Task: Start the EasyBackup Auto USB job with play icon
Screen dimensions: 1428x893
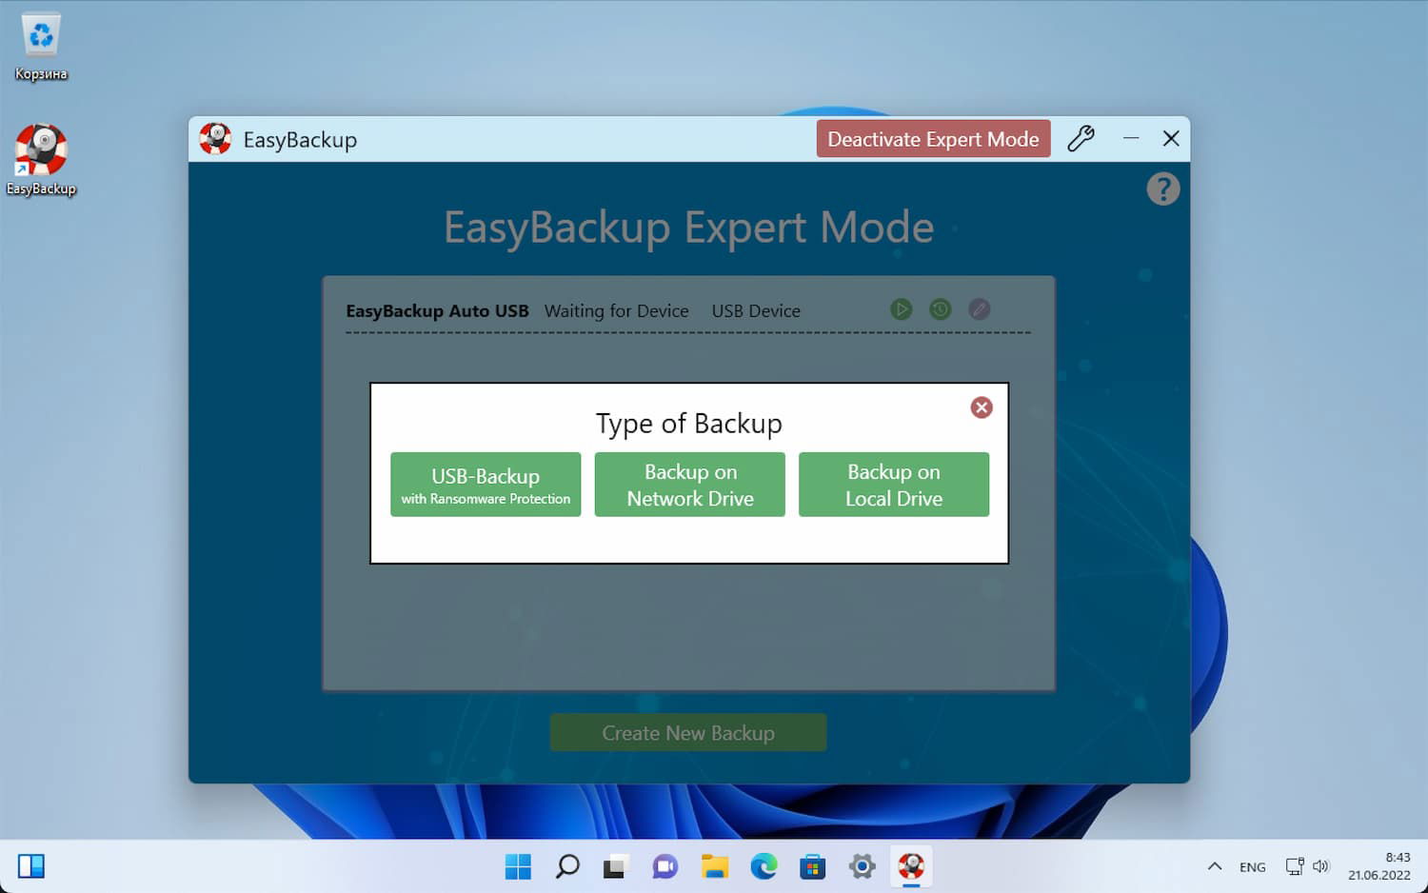Action: 901,309
